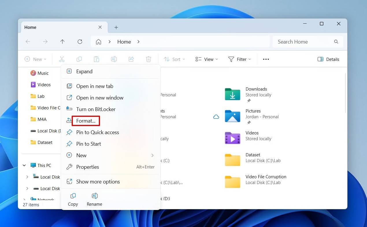The width and height of the screenshot is (367, 227).
Task: Click the add new tab plus icon
Action: click(x=116, y=27)
